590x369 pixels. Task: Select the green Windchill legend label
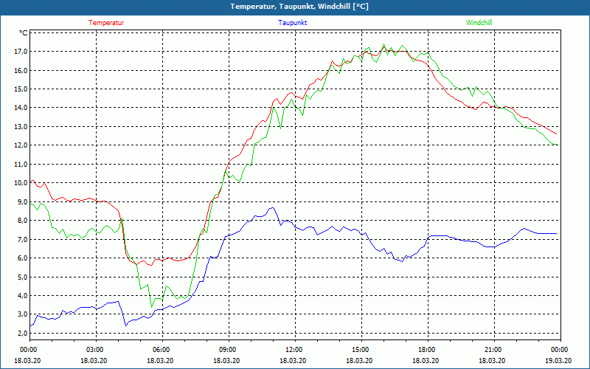click(479, 23)
